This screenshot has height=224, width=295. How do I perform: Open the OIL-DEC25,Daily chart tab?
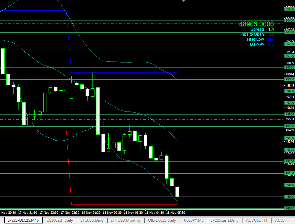tap(163, 220)
